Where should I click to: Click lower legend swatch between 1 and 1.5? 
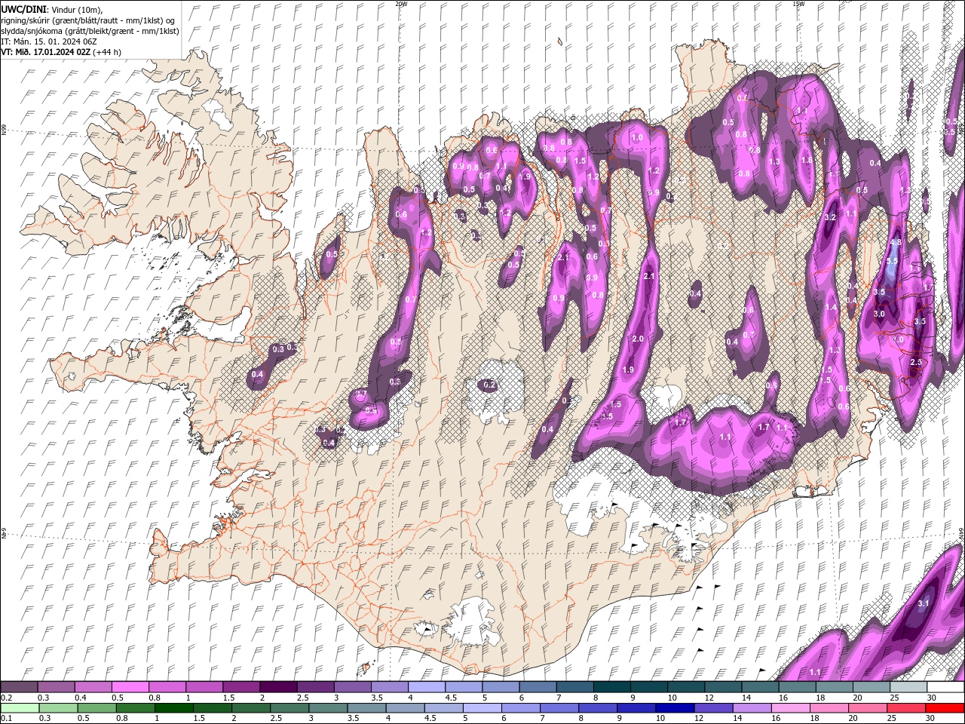[173, 708]
